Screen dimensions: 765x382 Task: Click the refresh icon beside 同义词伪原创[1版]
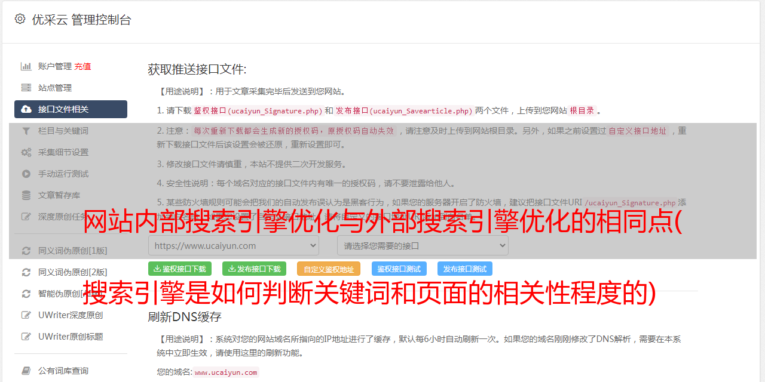pos(26,251)
